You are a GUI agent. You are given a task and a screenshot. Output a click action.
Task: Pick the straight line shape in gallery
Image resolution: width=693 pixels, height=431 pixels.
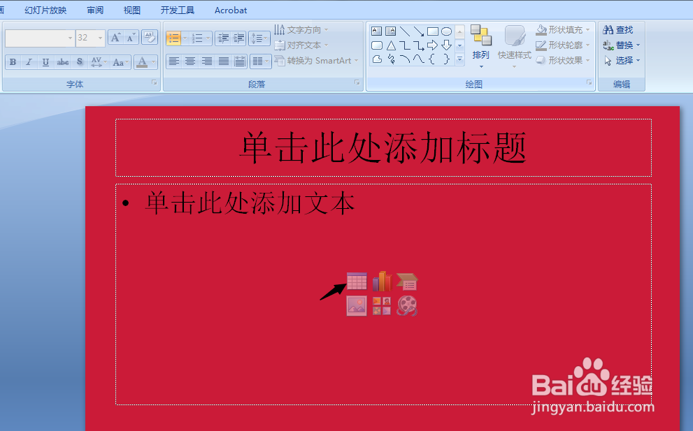405,31
